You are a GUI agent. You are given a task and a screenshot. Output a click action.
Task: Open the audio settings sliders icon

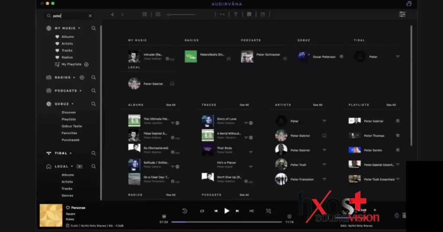tap(402, 14)
